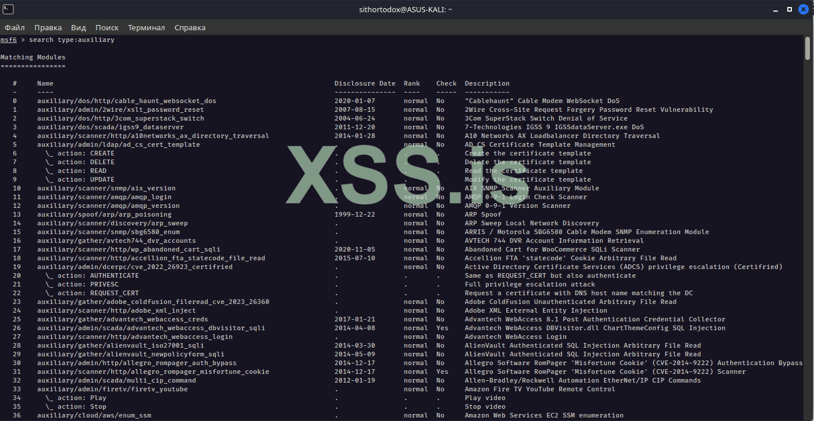Select module auxiliary/scanner/http/advantech_webaccess_login
814x421 pixels.
pyautogui.click(x=135, y=337)
